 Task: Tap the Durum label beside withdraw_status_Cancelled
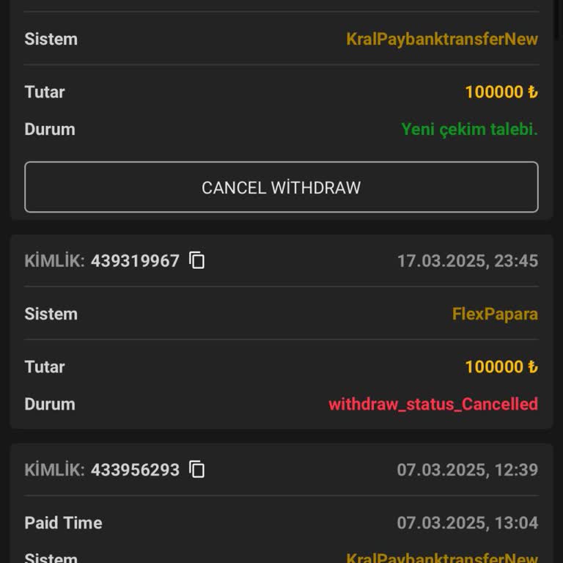coord(50,404)
